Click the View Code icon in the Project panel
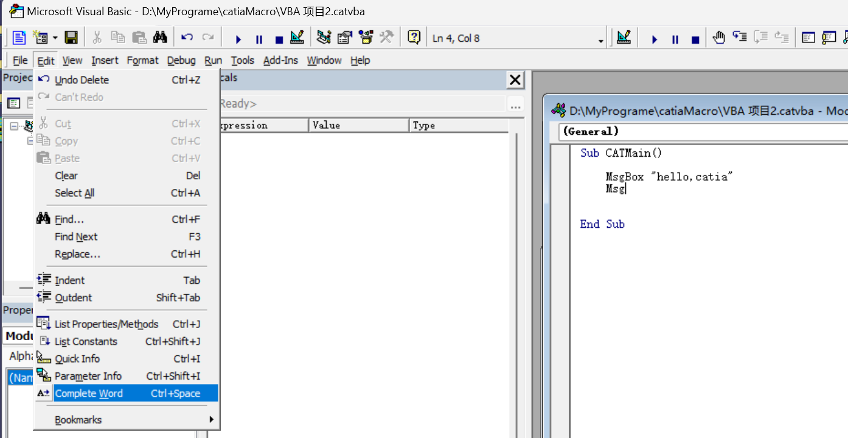Screen dimensions: 848x438 (13, 103)
